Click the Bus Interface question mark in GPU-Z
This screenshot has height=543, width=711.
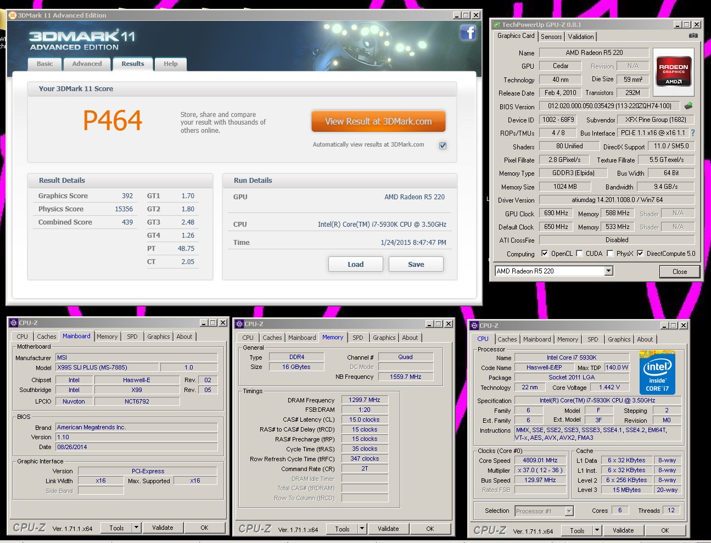693,133
